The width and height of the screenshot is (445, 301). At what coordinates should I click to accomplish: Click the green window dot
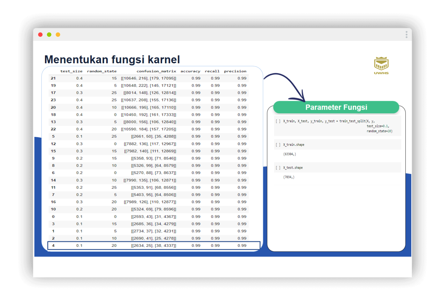[49, 35]
